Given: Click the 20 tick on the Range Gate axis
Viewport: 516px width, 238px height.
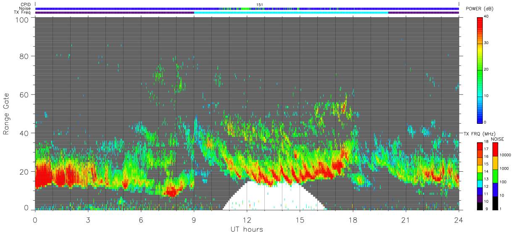Looking at the screenshot, I should point(24,172).
